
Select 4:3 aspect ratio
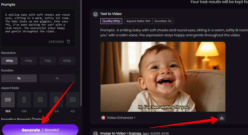(73, 100)
